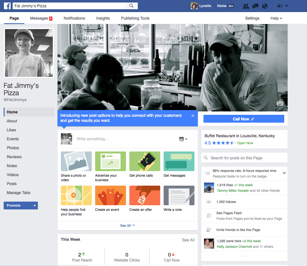This screenshot has height=266, width=307.
Task: Click Share a photo or video tile
Action: [76, 167]
